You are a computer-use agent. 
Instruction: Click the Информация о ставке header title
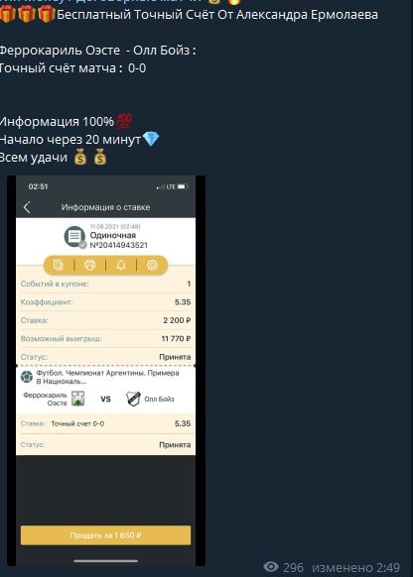(106, 207)
